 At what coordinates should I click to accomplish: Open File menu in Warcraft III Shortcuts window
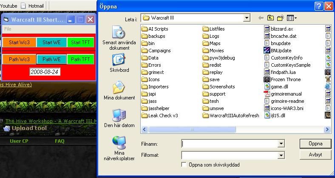8,29
